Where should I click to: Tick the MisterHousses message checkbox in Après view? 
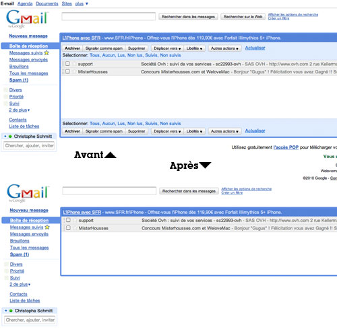click(68, 227)
